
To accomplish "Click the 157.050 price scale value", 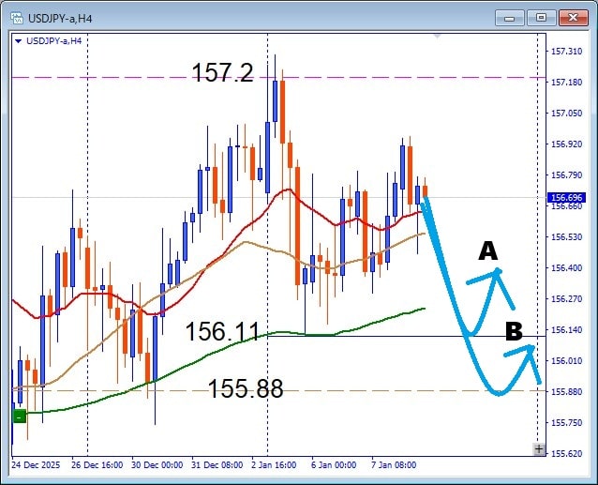I will [x=567, y=113].
